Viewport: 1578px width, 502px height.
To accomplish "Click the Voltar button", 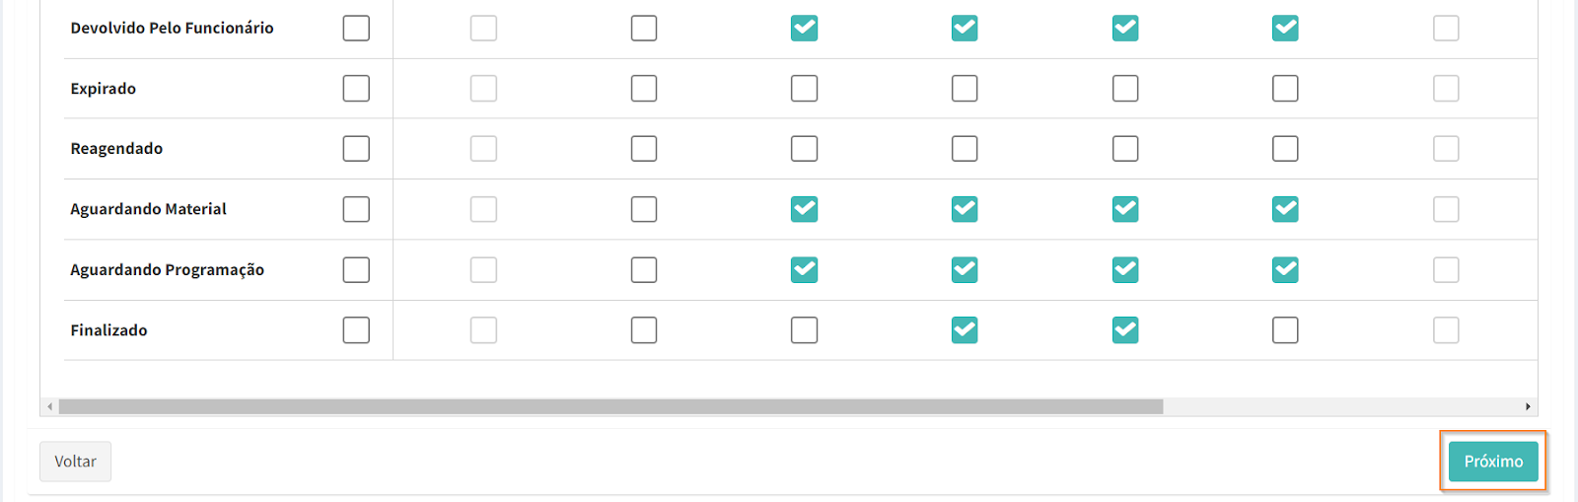I will [75, 462].
